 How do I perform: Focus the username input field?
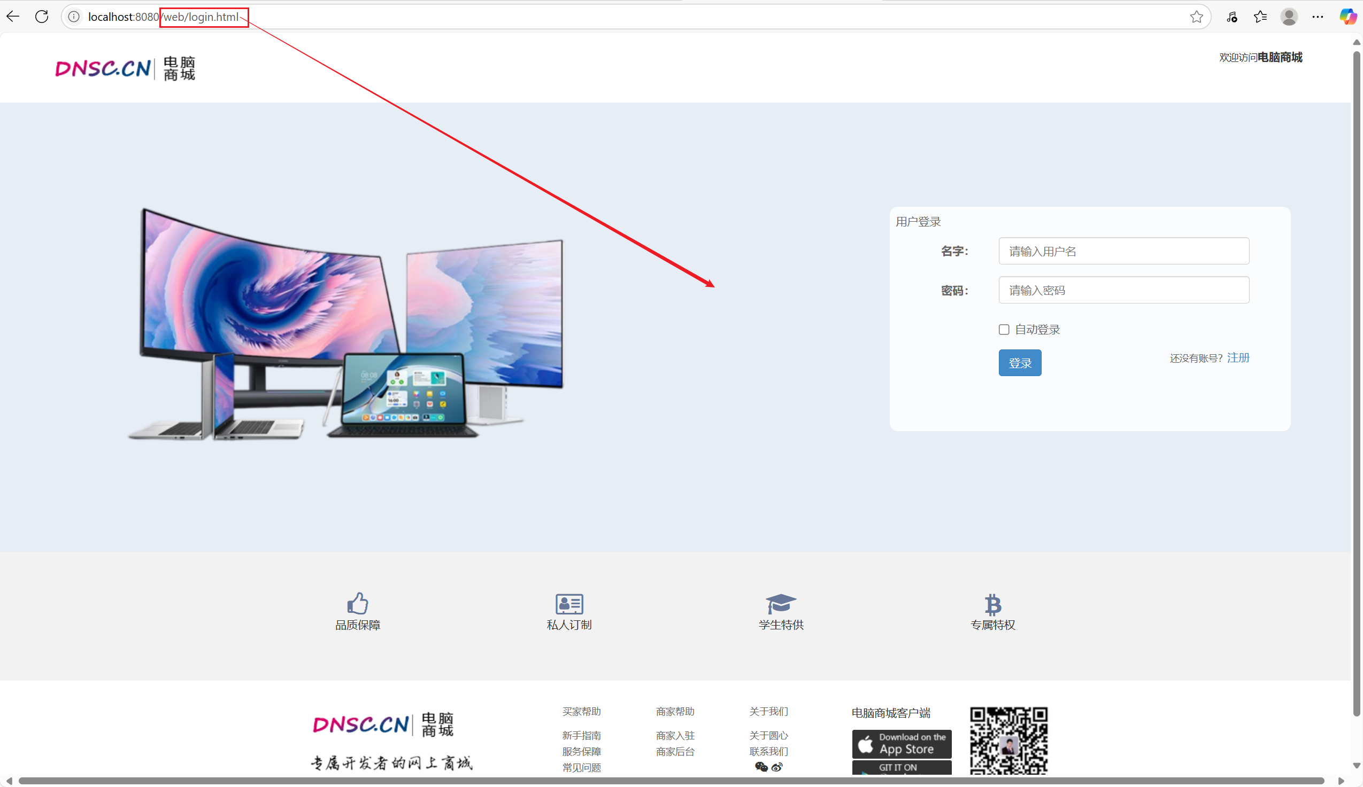pos(1123,251)
